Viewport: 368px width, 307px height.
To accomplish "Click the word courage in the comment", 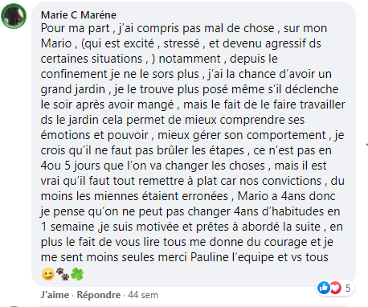I will [285, 243].
